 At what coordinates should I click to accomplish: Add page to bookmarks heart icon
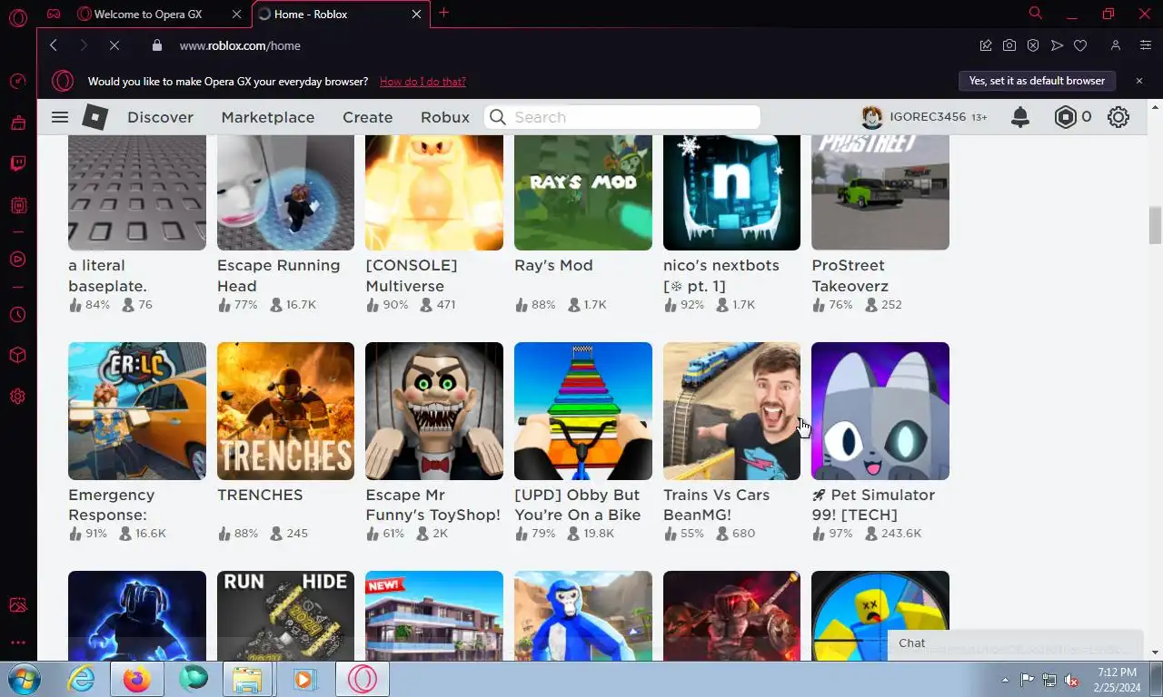point(1080,45)
